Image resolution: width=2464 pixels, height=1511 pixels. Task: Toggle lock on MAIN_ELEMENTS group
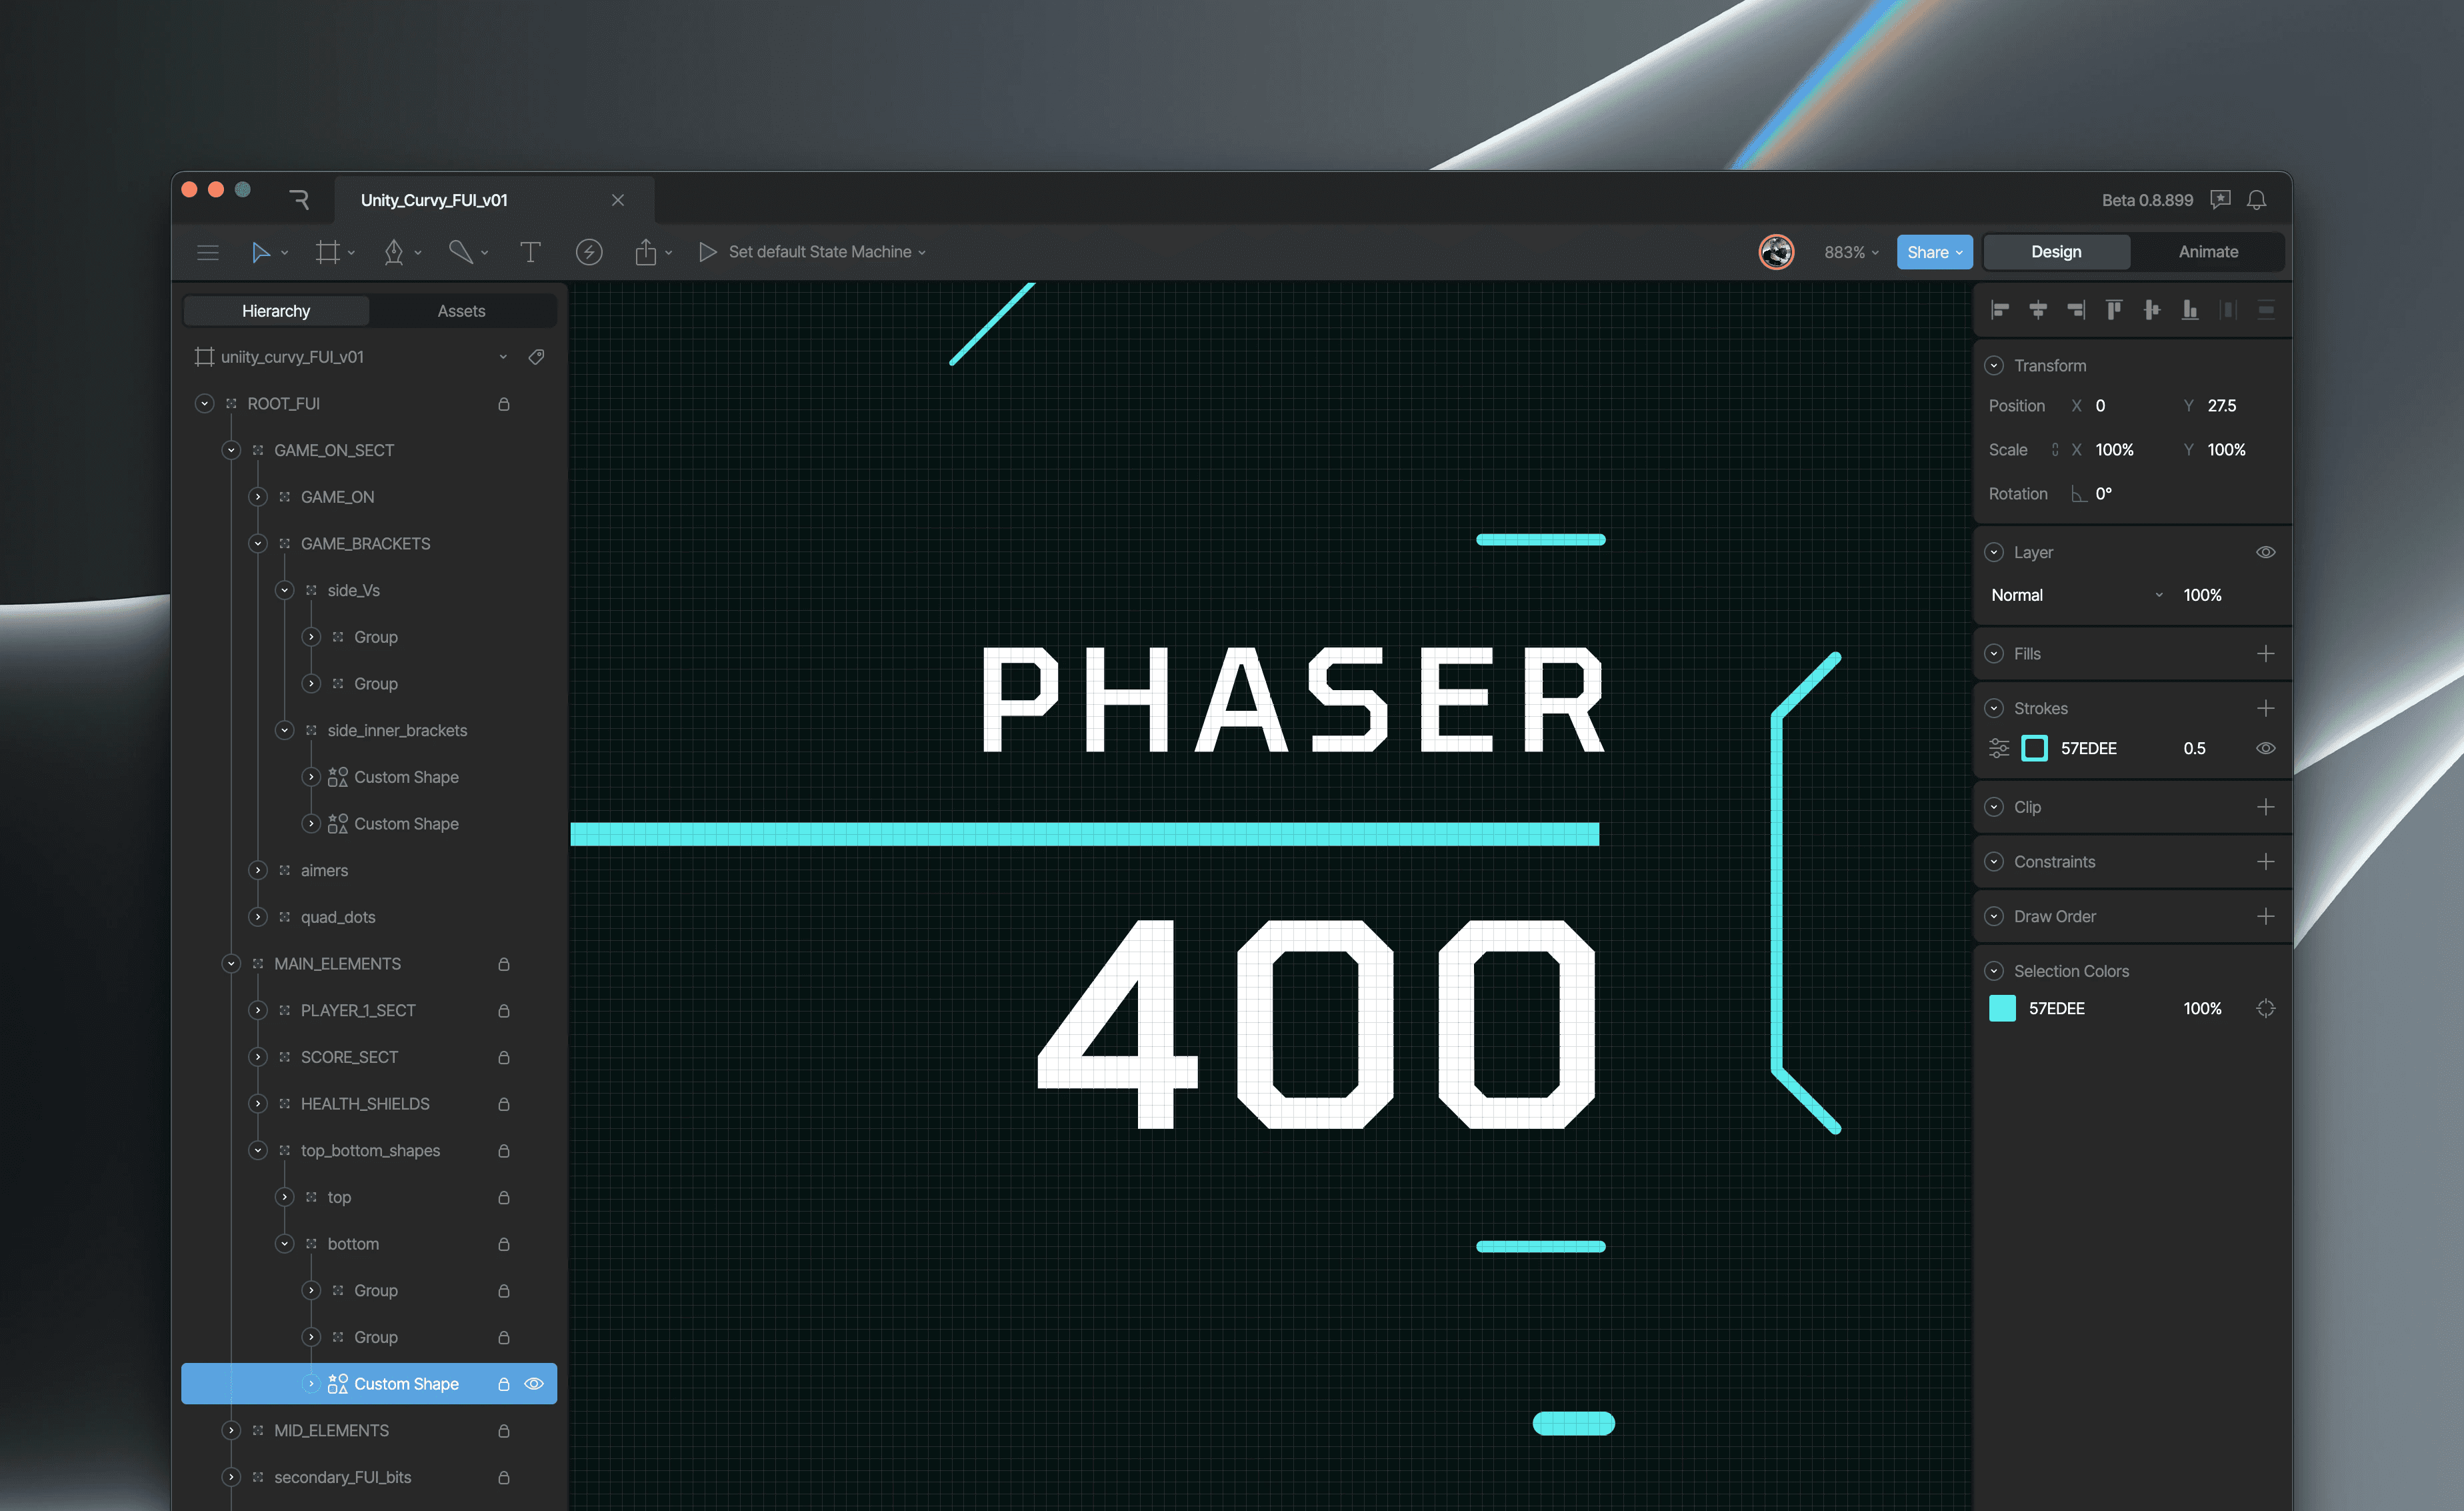504,964
